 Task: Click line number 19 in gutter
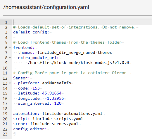pos(5,114)
